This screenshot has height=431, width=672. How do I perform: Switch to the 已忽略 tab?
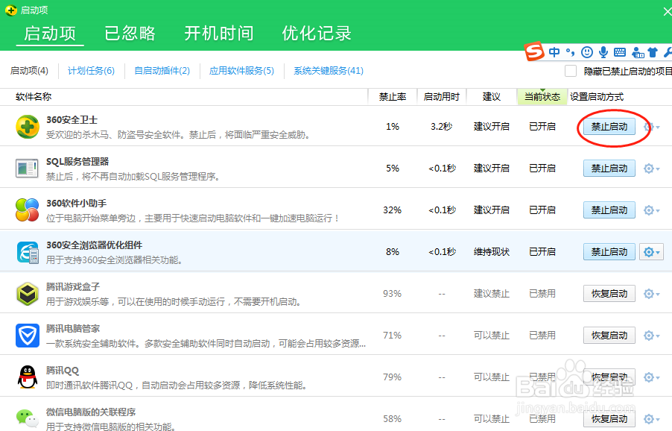(130, 34)
